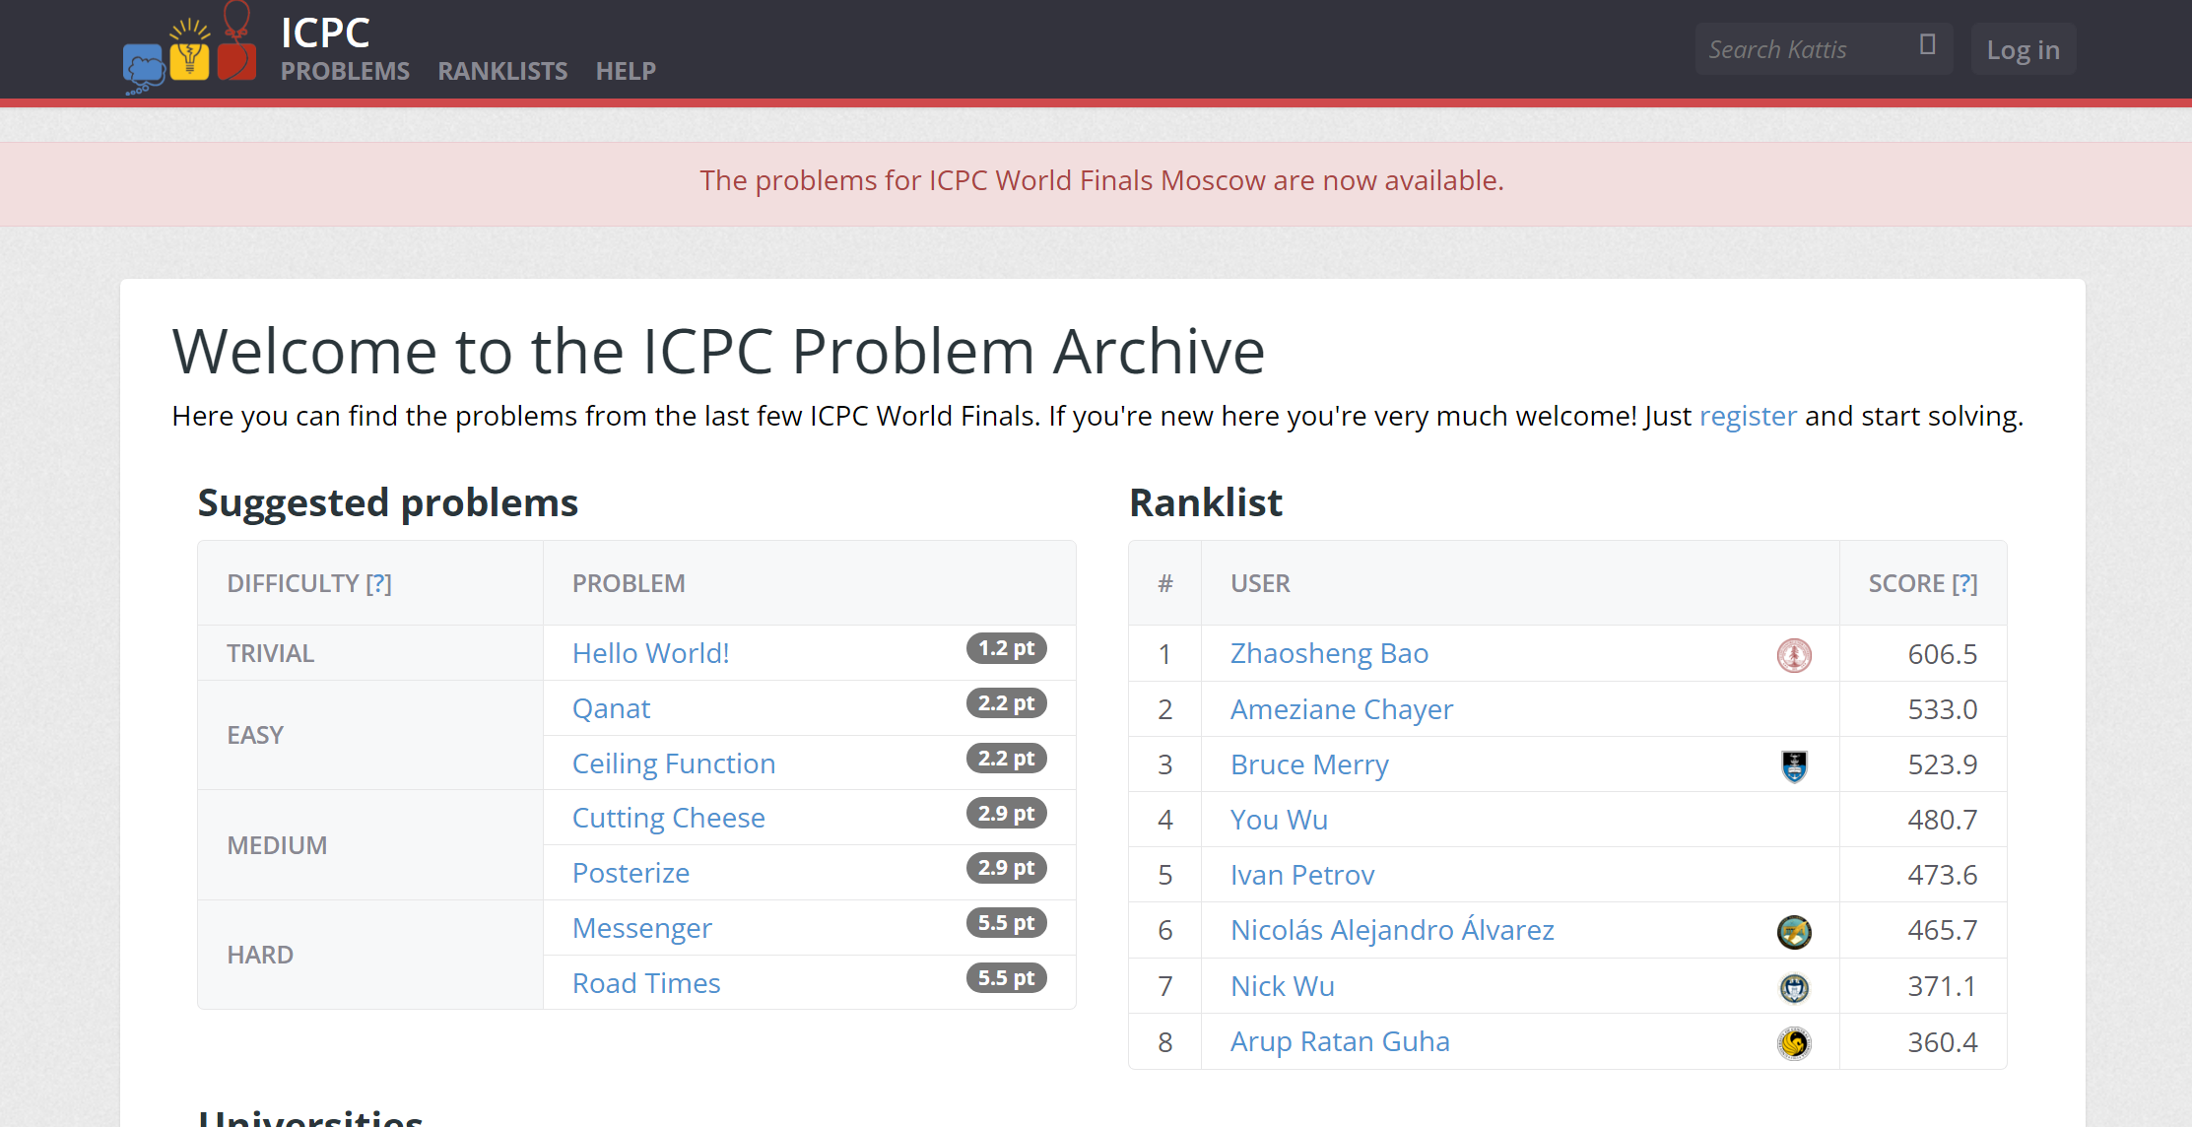Image resolution: width=2192 pixels, height=1127 pixels.
Task: Click the university badge next to Zhaosheng Bao
Action: pyautogui.click(x=1795, y=654)
